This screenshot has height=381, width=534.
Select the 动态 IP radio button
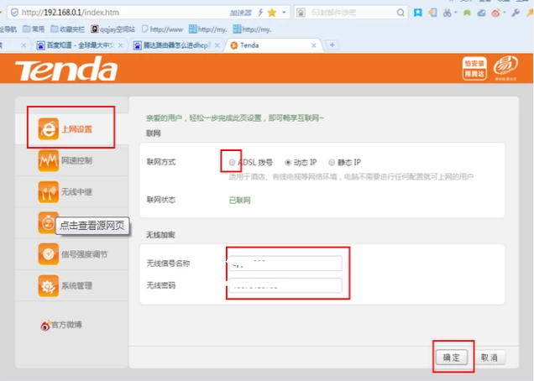[289, 162]
